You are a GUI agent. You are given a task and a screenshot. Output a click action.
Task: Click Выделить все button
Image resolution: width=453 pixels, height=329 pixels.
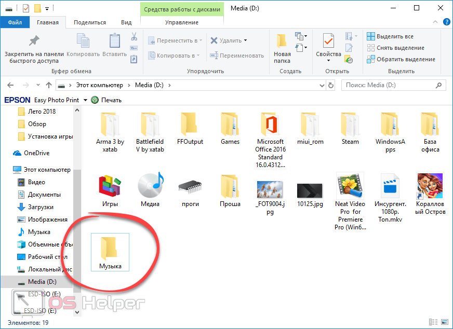click(x=390, y=36)
